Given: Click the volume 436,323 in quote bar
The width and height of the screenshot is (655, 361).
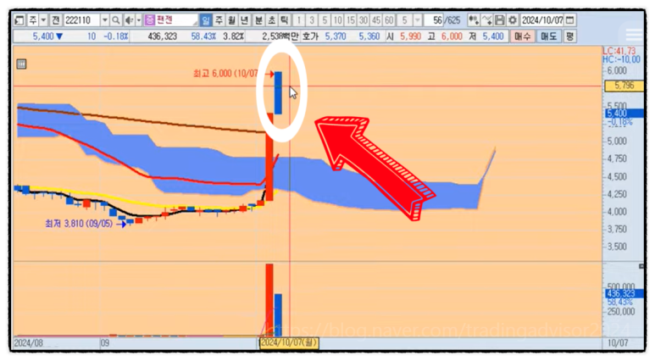Looking at the screenshot, I should pos(163,36).
